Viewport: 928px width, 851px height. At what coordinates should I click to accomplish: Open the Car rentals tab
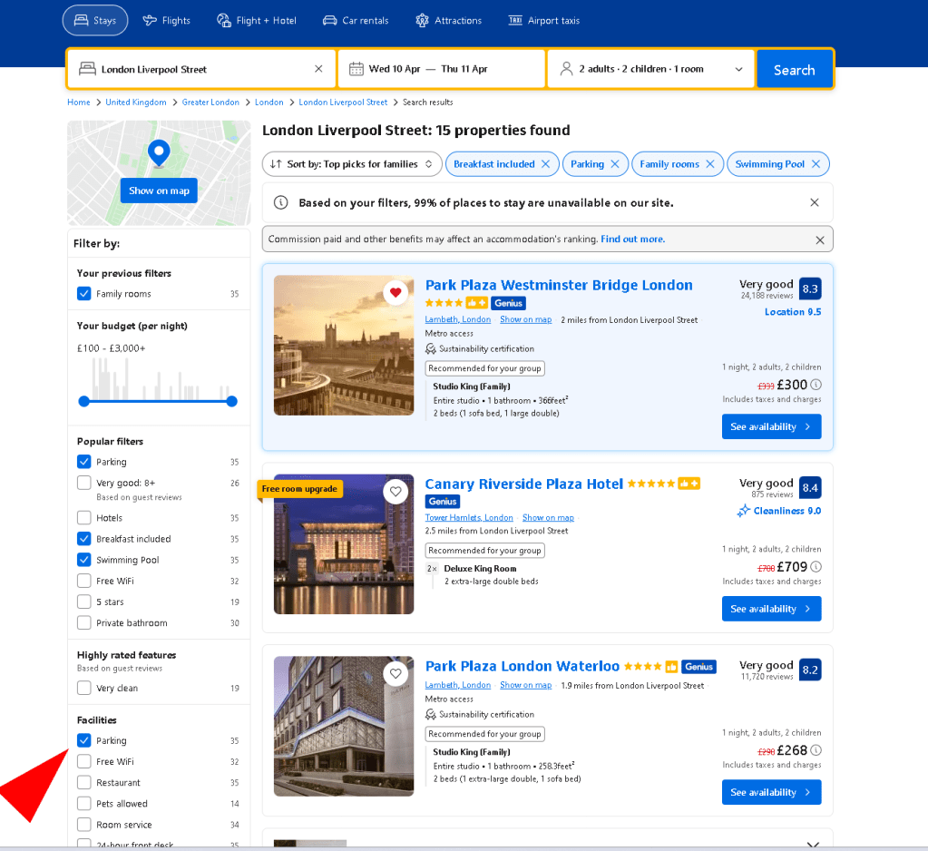tap(356, 20)
